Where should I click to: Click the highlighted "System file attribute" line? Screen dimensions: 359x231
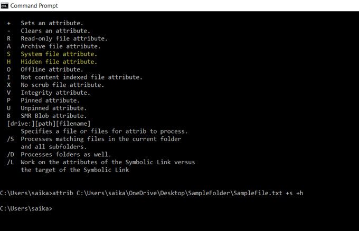click(59, 54)
